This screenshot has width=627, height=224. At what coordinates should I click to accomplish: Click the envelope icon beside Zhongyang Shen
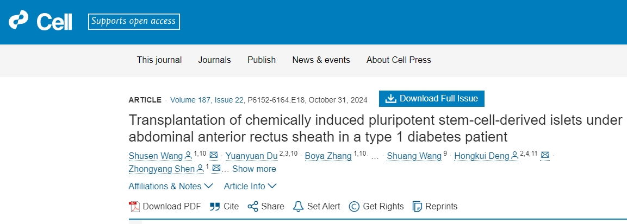[216, 169]
